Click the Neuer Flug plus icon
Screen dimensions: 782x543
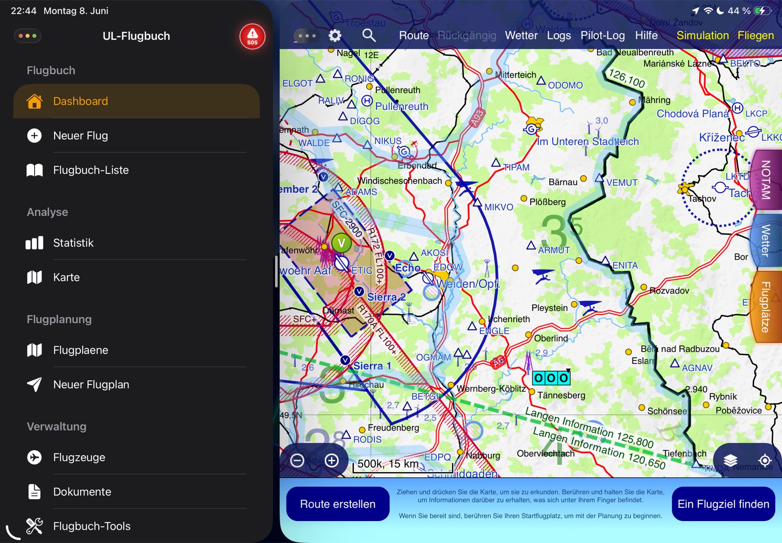click(34, 135)
